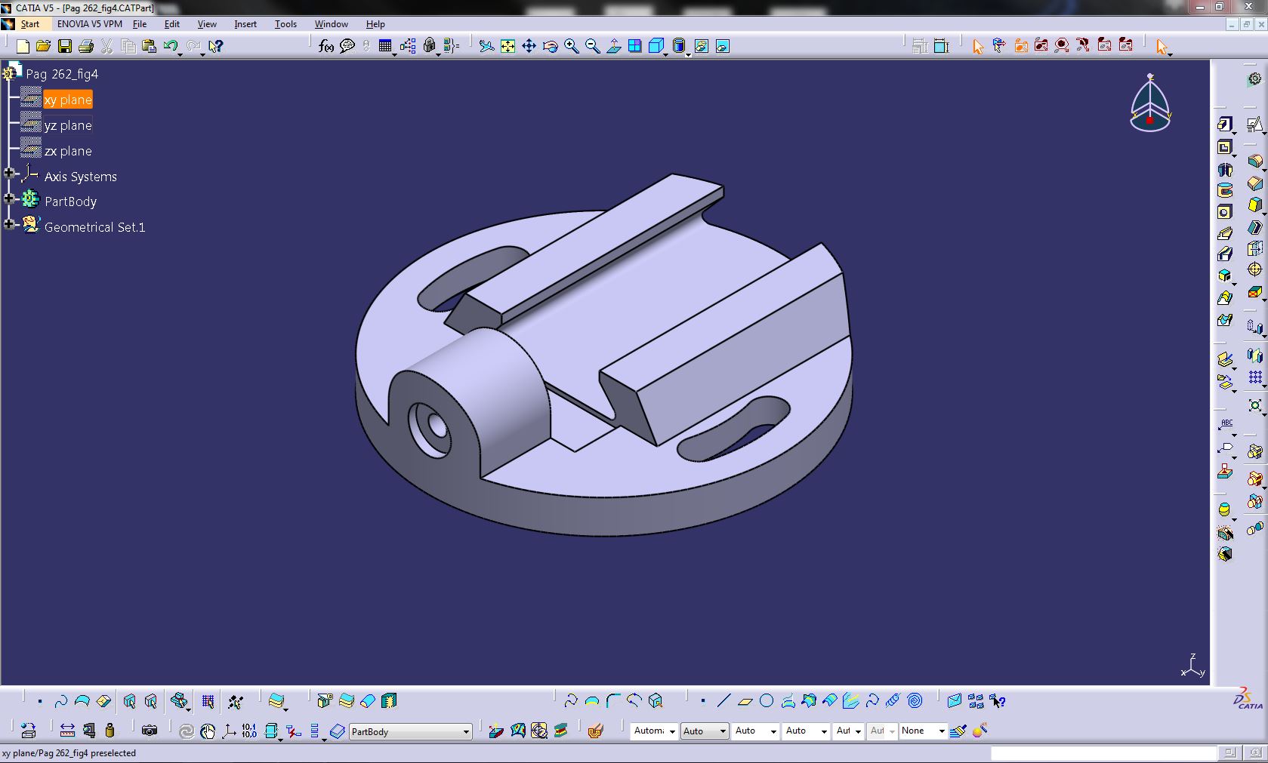Select the xy plane in tree
Viewport: 1268px width, 763px height.
pyautogui.click(x=68, y=100)
